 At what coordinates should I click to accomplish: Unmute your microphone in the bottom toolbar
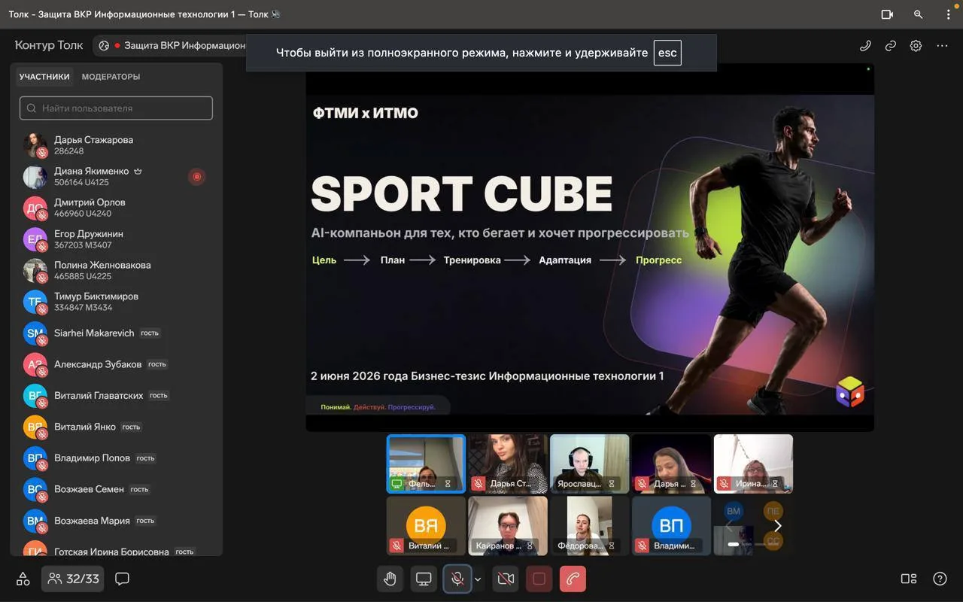pos(457,579)
